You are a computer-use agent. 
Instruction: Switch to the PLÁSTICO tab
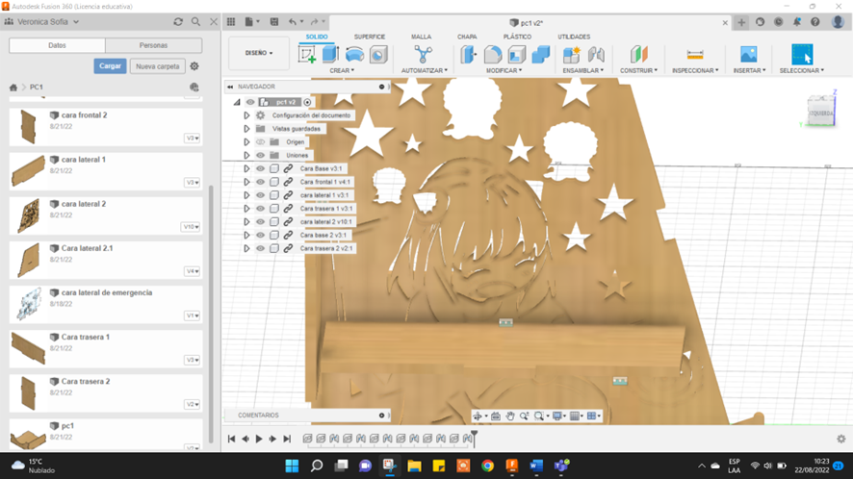point(517,37)
